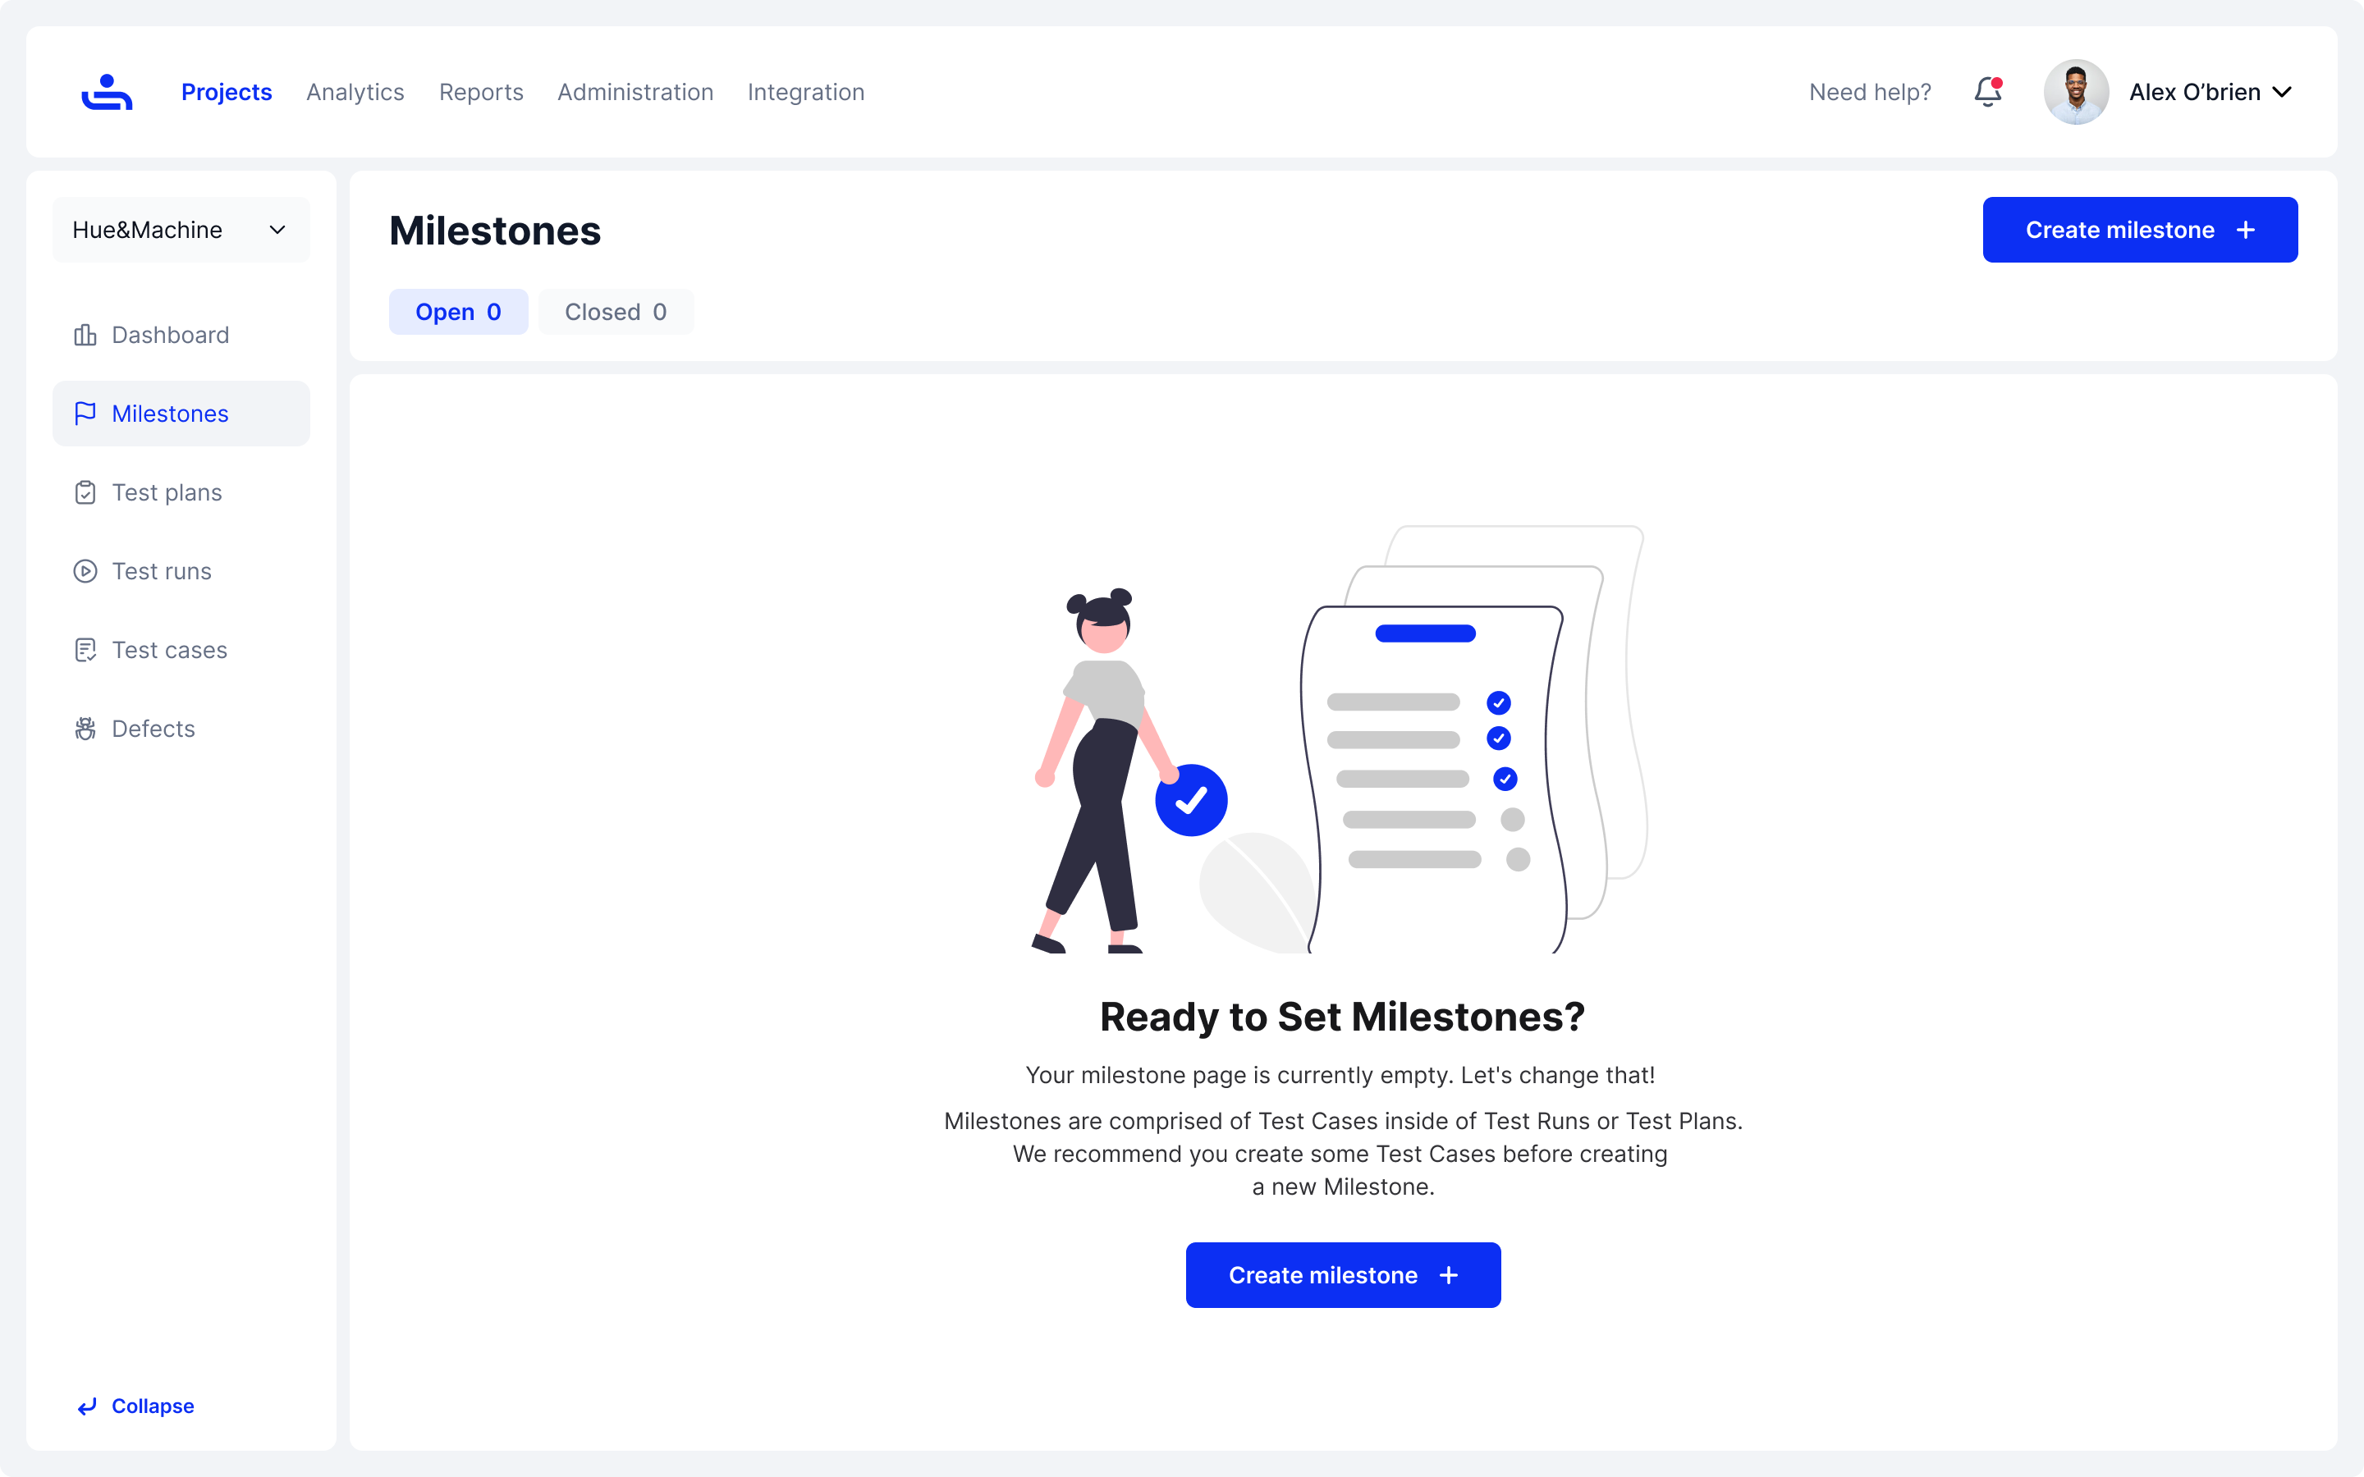Open Test plans in the sidebar
Image resolution: width=2364 pixels, height=1477 pixels.
click(x=181, y=492)
